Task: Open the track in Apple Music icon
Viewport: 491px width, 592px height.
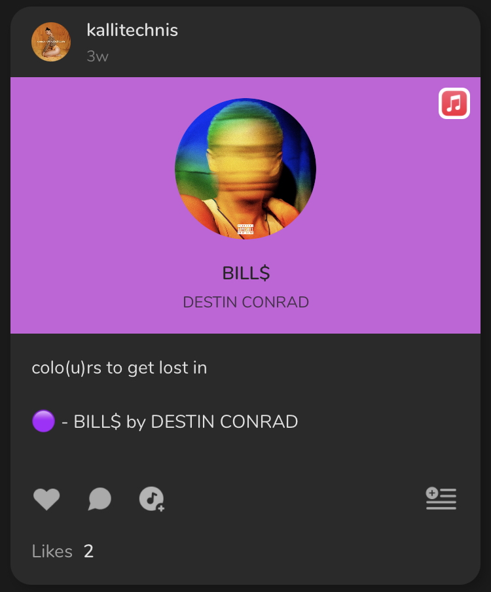Action: pyautogui.click(x=454, y=103)
